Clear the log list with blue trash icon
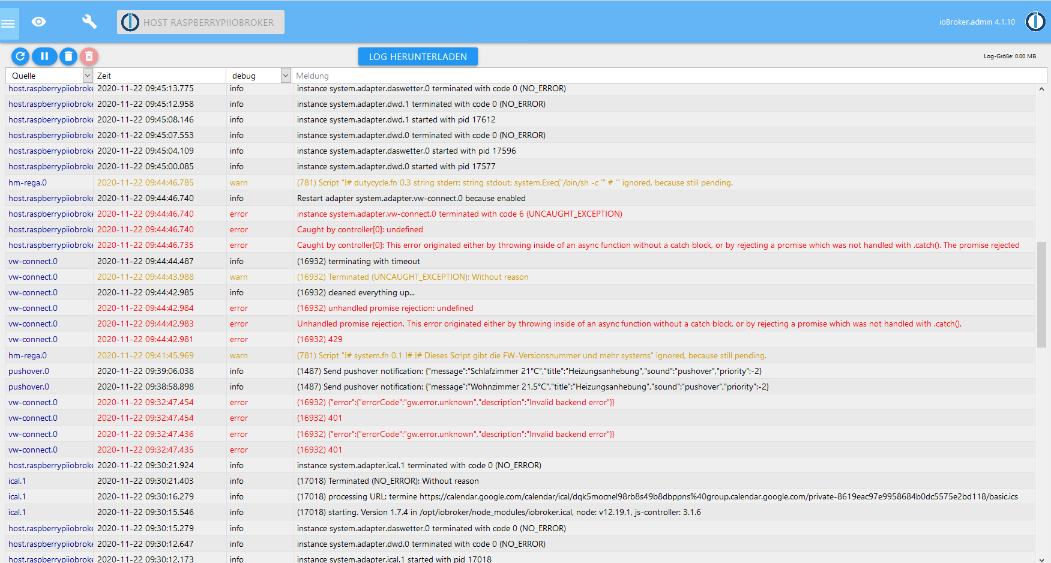 [68, 56]
